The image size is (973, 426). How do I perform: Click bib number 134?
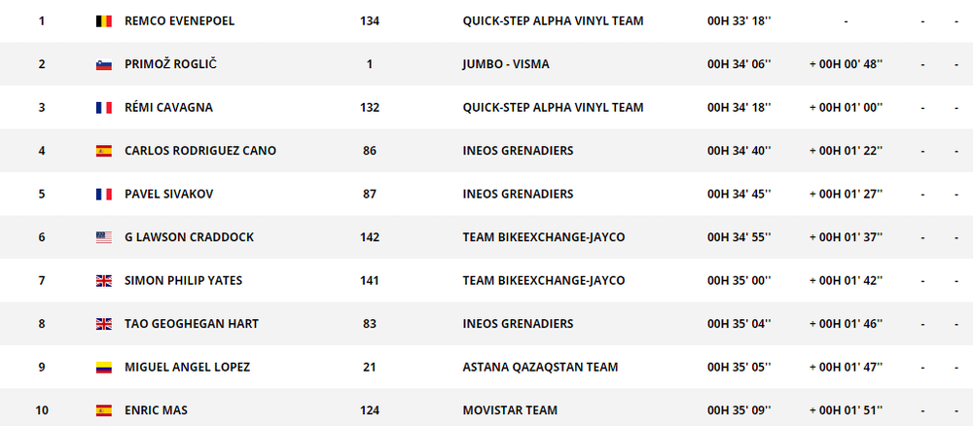pos(369,21)
